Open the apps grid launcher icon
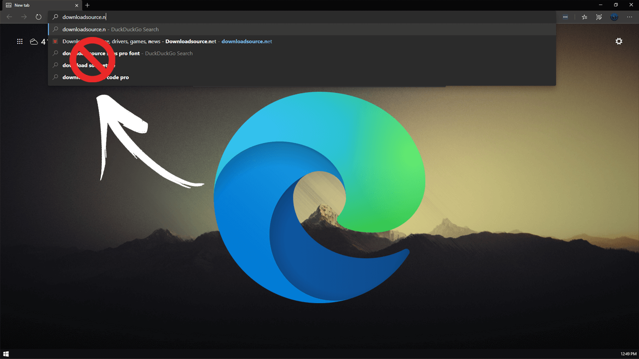 click(x=20, y=42)
